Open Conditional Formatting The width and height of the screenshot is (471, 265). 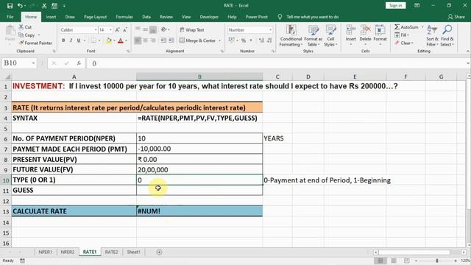point(291,36)
